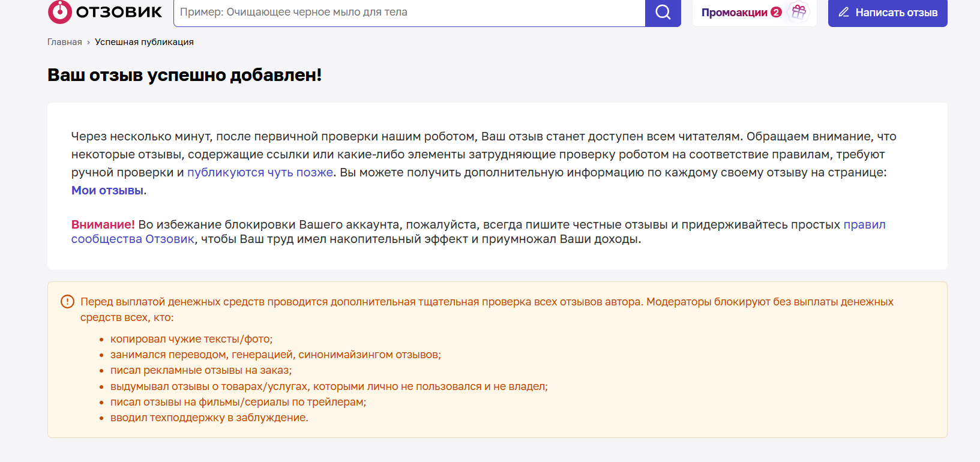The width and height of the screenshot is (980, 462).
Task: Click bullet вводил техподдержку в заблуждение
Action: coord(209,418)
